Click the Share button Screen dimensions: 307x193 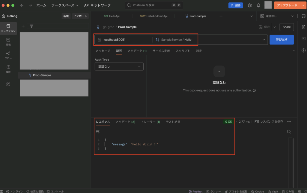click(x=287, y=27)
